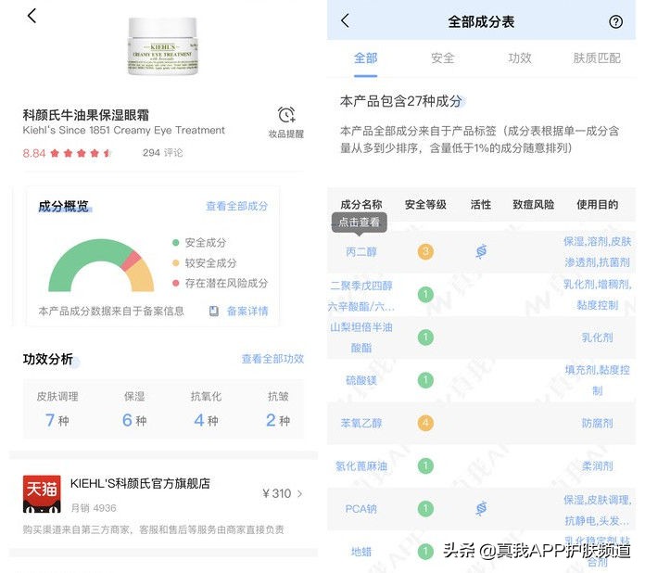Tap the red segment of ingredient gauge
645x573 pixels.
pyautogui.click(x=132, y=260)
